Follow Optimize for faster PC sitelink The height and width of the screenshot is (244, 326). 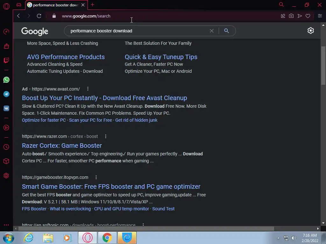(44, 120)
